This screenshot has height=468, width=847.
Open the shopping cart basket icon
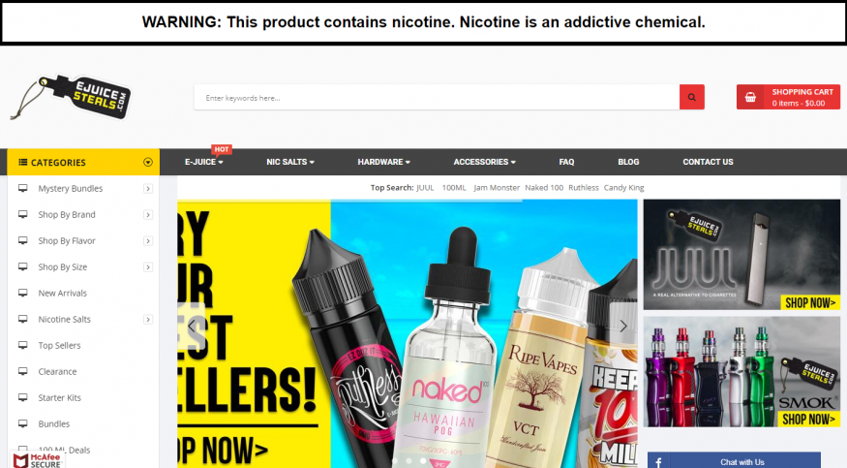750,97
